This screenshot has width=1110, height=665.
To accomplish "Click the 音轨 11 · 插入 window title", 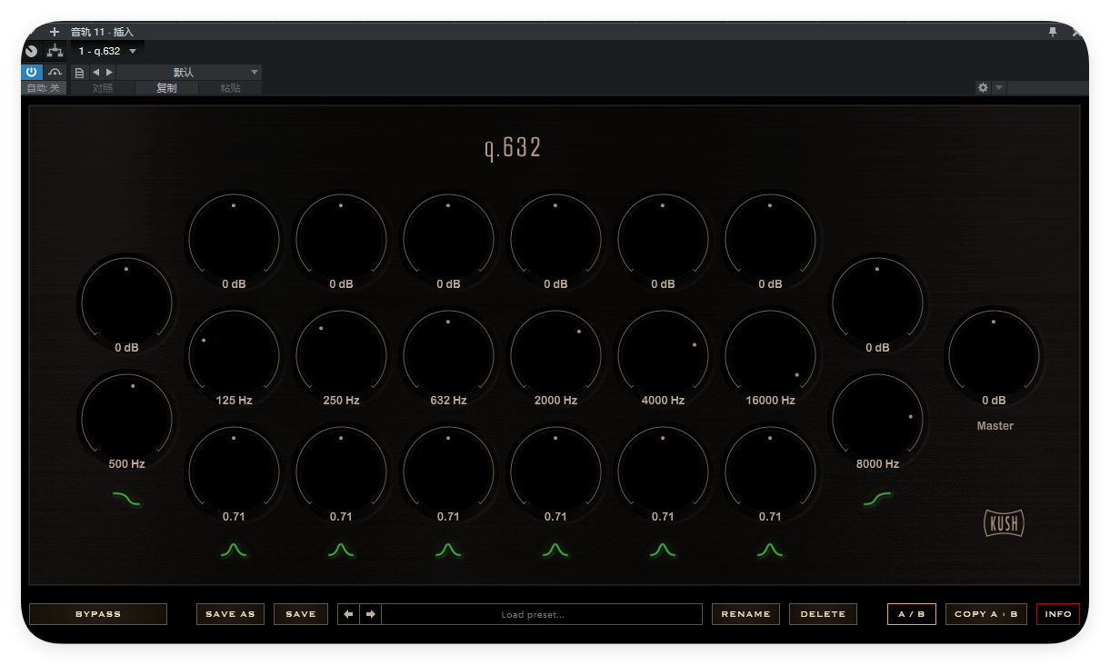I will (102, 32).
